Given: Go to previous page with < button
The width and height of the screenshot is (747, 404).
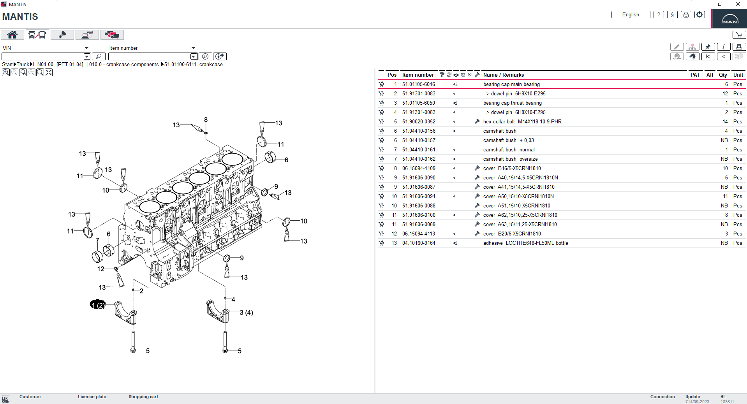Looking at the screenshot, I should click(x=724, y=57).
